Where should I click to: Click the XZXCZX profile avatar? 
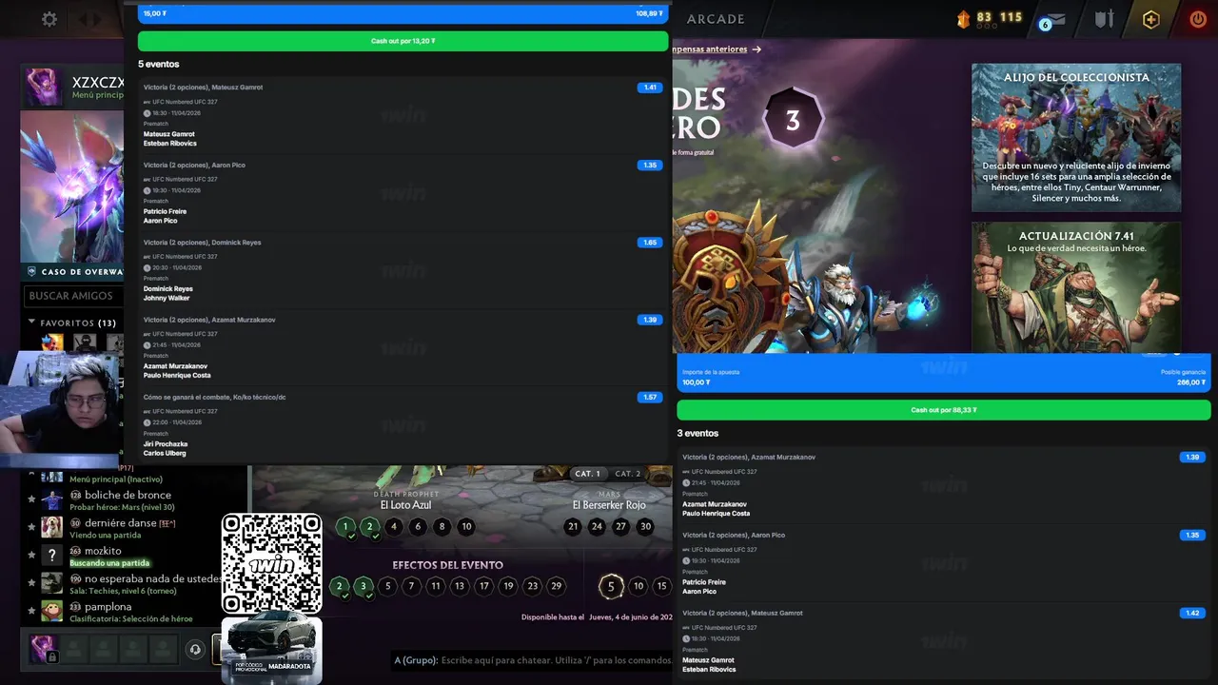coord(44,87)
